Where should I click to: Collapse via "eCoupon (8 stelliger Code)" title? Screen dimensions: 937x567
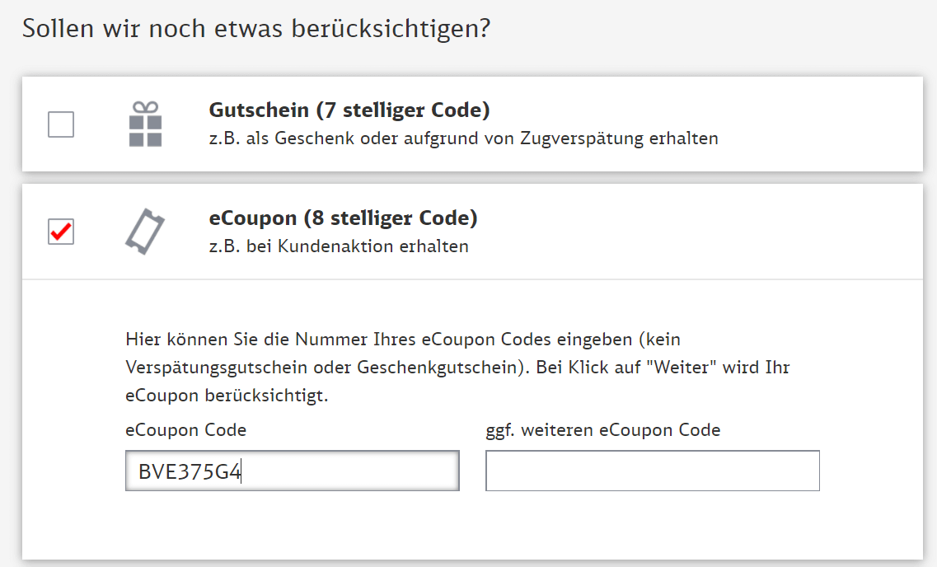coord(343,218)
